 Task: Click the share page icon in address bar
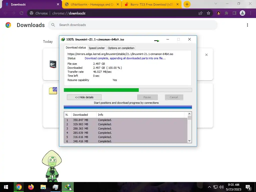point(200,13)
